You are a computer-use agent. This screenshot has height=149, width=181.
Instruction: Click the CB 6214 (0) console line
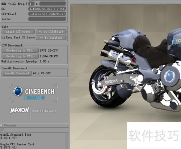click(8, 138)
